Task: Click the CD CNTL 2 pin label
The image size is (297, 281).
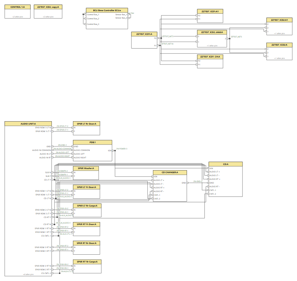Action: 46,273
